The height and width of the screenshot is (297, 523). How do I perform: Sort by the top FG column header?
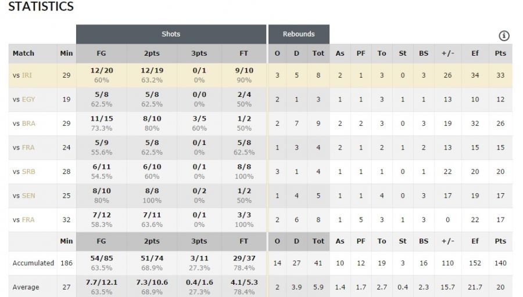click(x=101, y=53)
